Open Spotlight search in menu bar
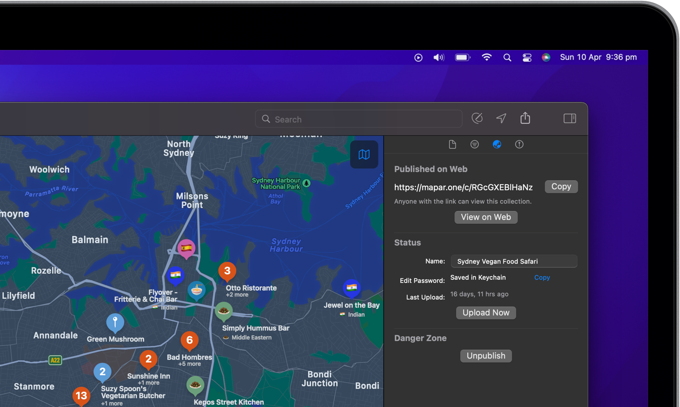This screenshot has width=680, height=407. 507,58
